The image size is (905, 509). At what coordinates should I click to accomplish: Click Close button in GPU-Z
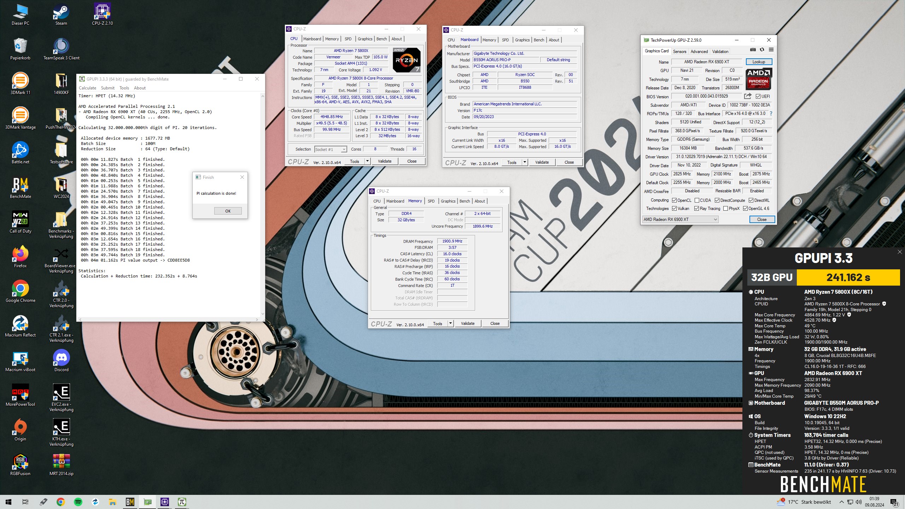click(762, 220)
